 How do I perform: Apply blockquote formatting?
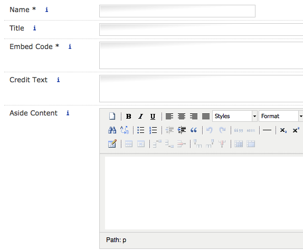click(x=194, y=130)
